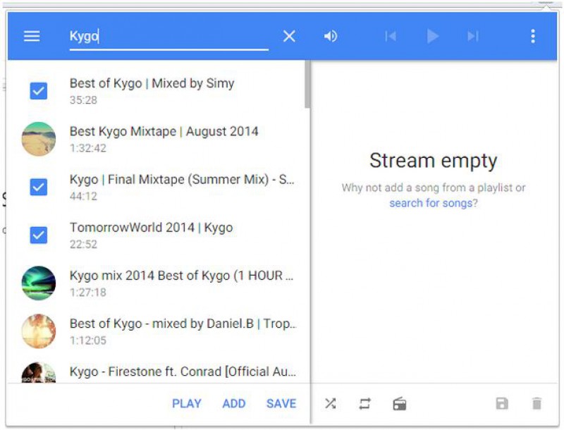Screen dimensions: 564x430
Task: Open the hamburger navigation menu
Action: 32,36
